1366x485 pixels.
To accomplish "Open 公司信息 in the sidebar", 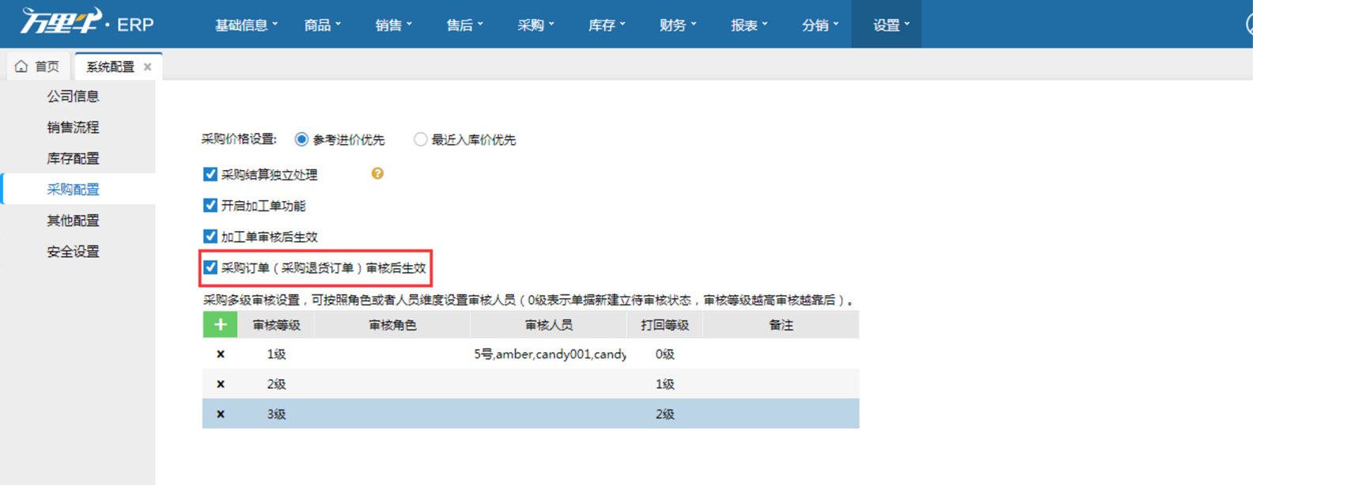I will (73, 97).
